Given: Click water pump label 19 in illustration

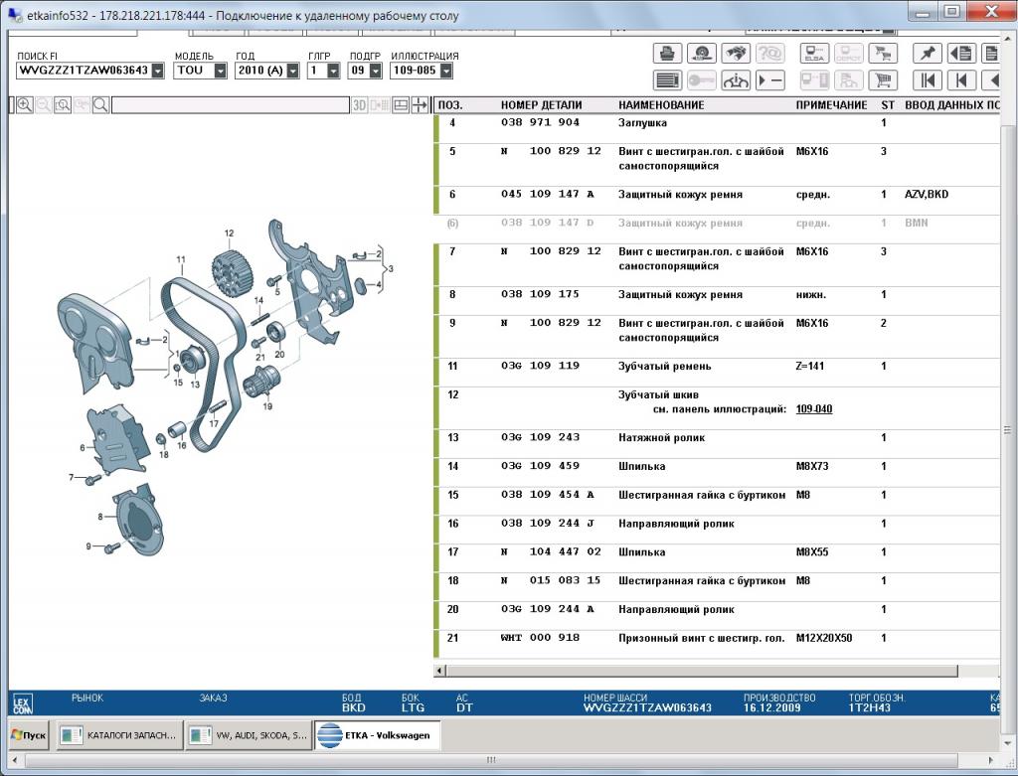Looking at the screenshot, I should click(267, 406).
